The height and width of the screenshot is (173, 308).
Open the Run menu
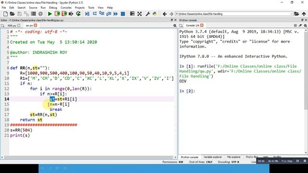click(43, 8)
